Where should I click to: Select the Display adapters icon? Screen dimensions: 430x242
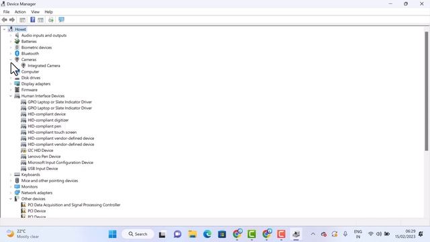click(17, 83)
